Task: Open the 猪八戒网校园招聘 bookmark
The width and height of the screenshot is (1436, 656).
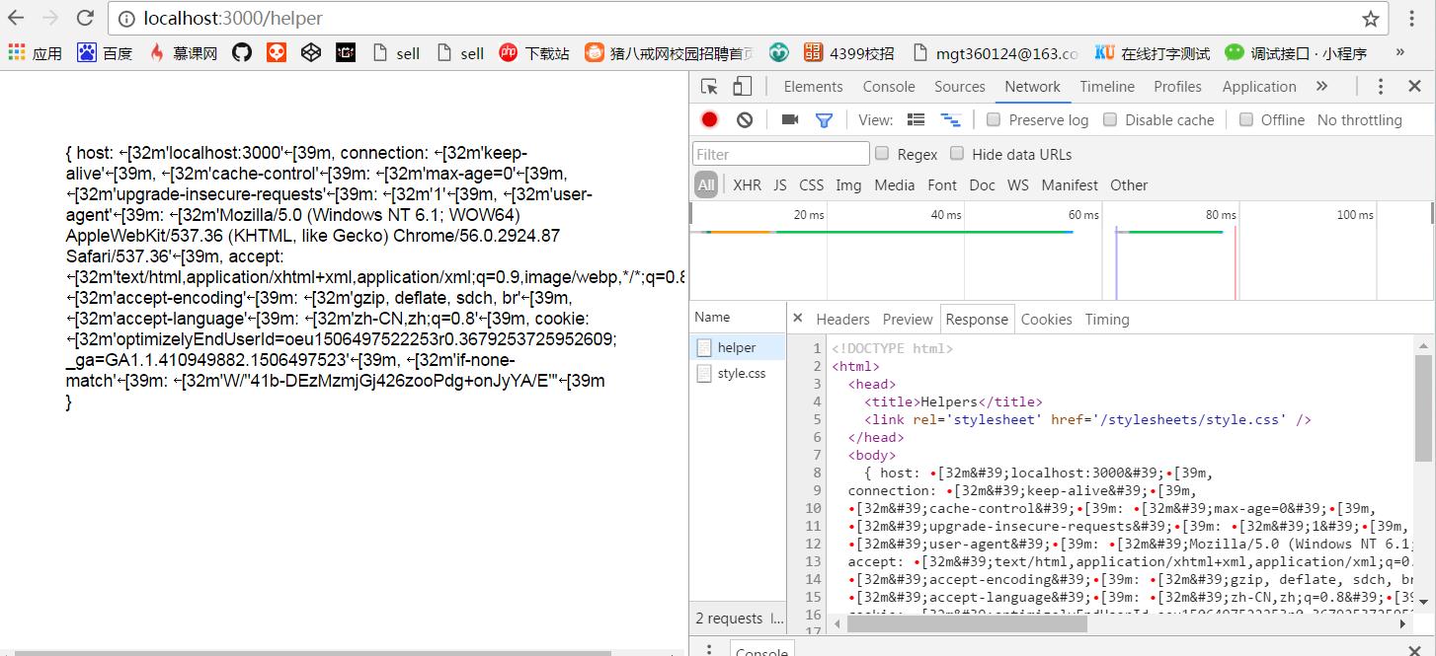Action: [x=669, y=52]
